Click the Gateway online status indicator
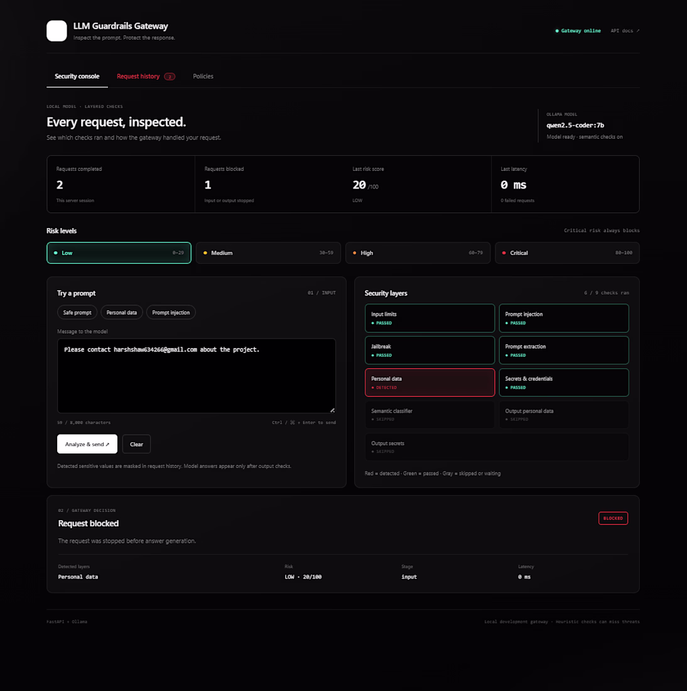Image resolution: width=687 pixels, height=691 pixels. pyautogui.click(x=578, y=31)
